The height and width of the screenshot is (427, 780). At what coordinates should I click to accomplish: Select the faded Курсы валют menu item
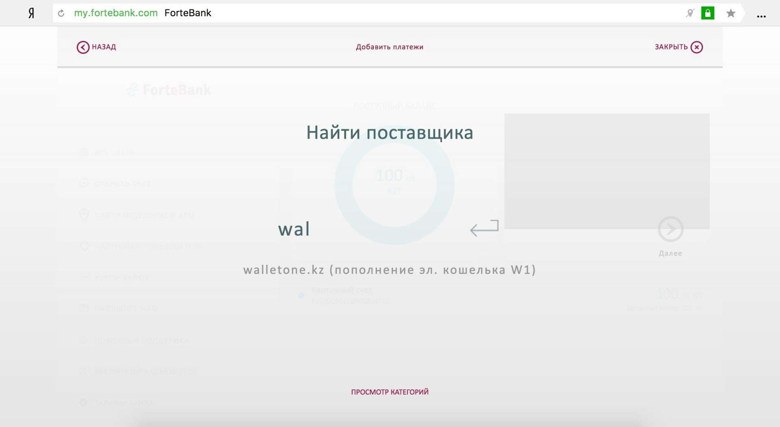point(121,278)
